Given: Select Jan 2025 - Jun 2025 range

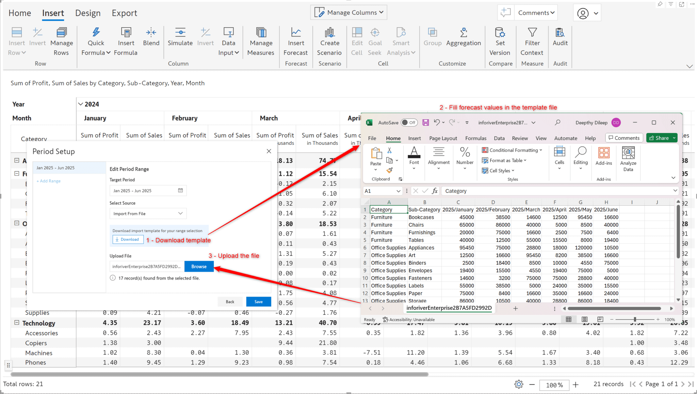Looking at the screenshot, I should coord(69,168).
